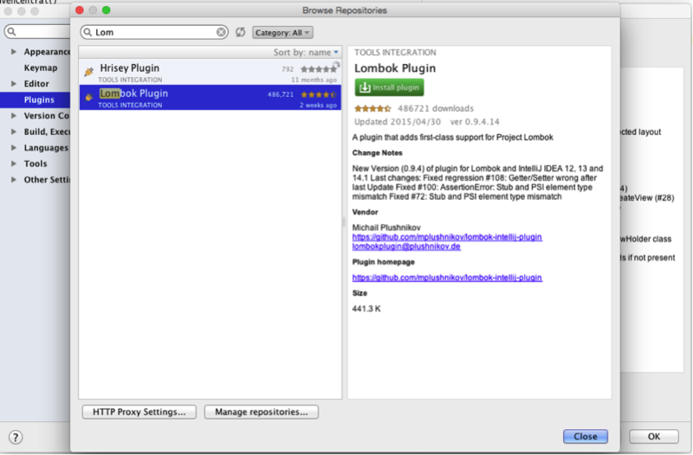
Task: Click the 'Change Notes' heading
Action: pos(377,153)
